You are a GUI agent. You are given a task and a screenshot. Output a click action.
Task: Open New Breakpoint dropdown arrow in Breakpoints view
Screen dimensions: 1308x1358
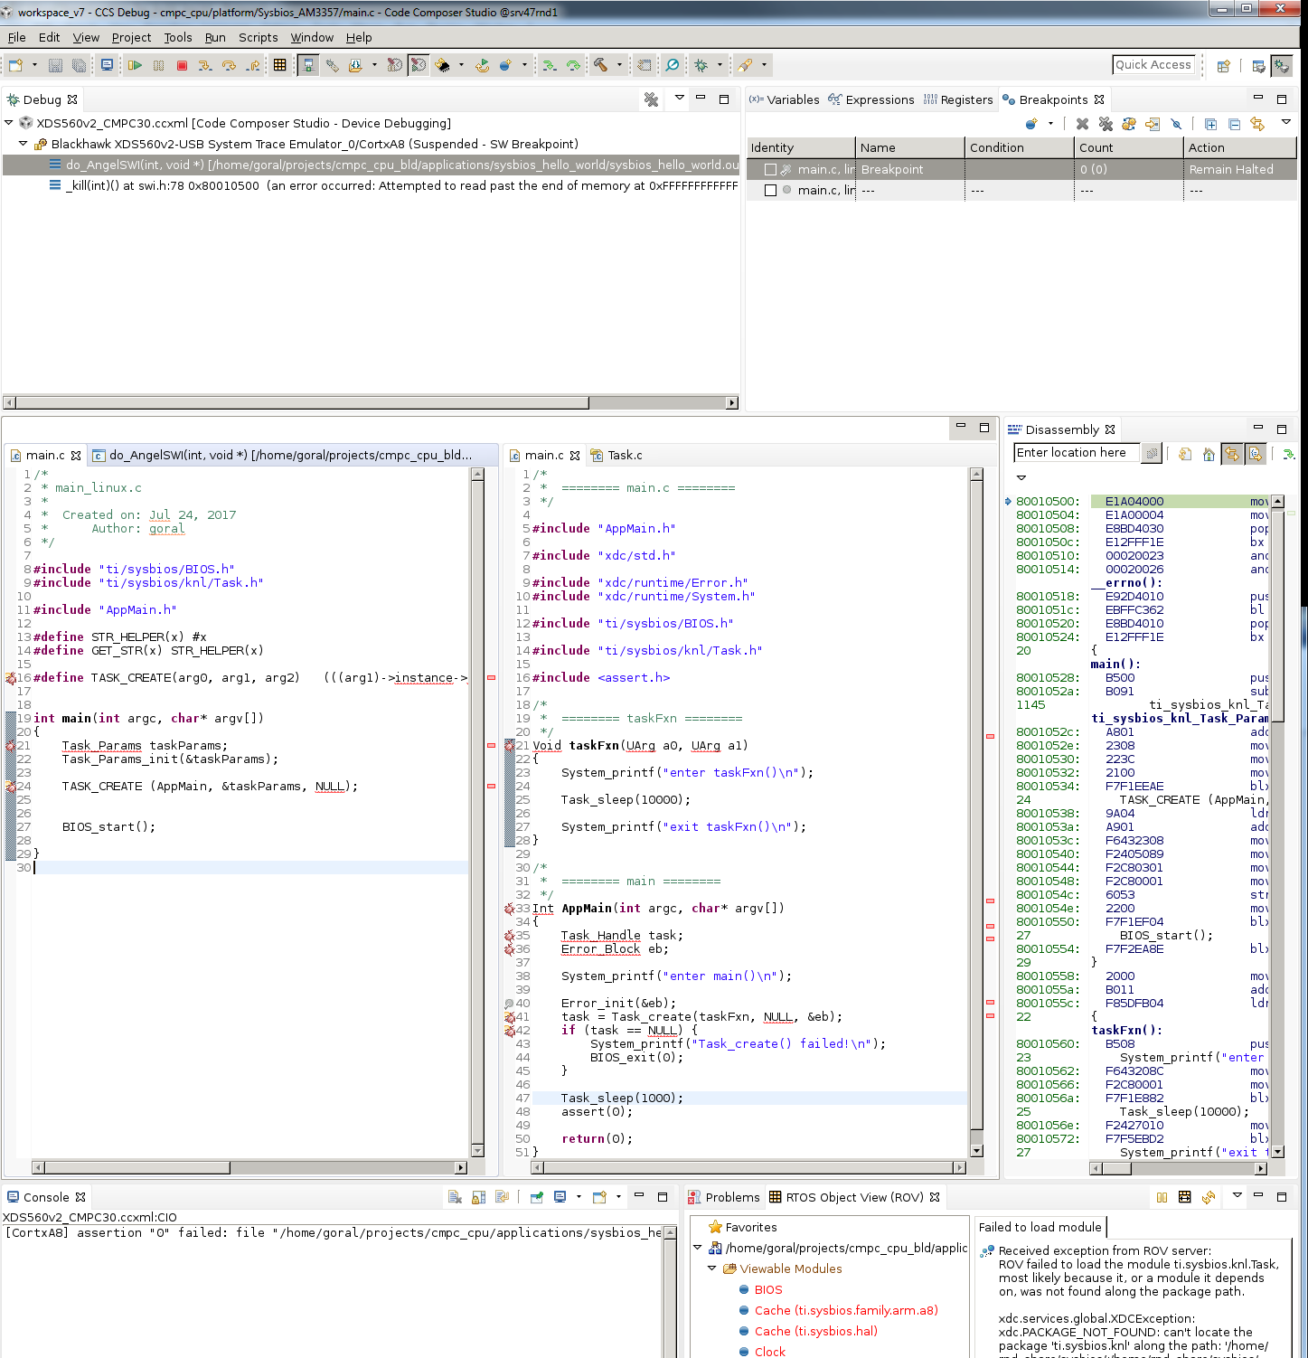click(1050, 124)
